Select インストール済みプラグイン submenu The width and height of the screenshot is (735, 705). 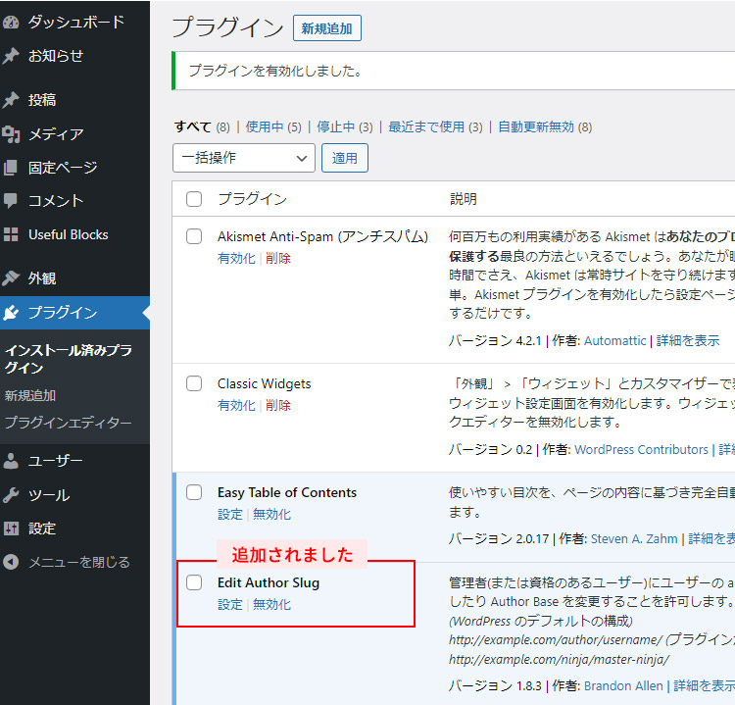point(69,359)
